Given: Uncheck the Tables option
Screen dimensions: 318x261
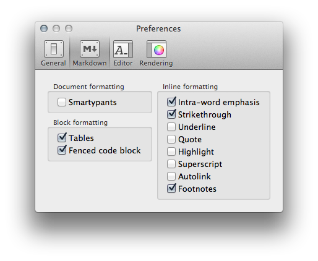Looking at the screenshot, I should tap(62, 138).
